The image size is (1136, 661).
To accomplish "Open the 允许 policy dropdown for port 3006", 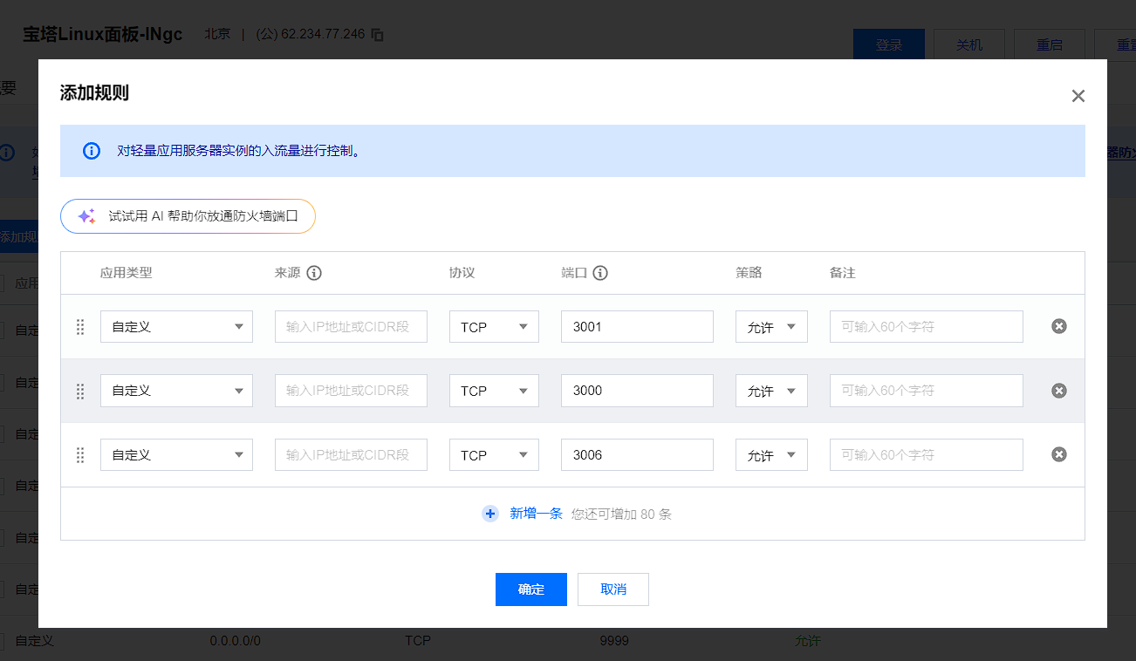I will coord(771,455).
